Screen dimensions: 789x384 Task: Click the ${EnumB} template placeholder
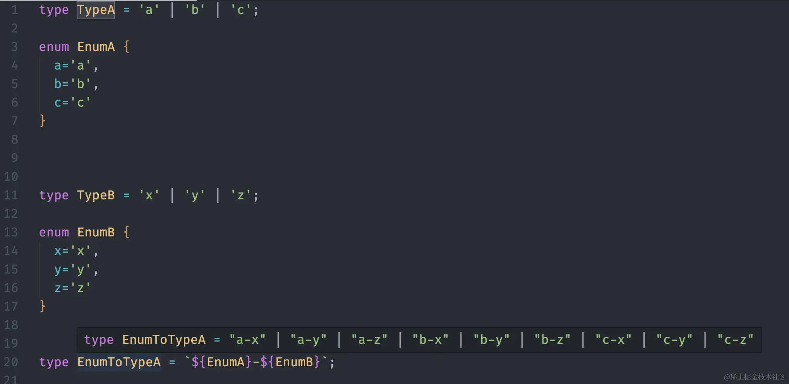pyautogui.click(x=290, y=362)
